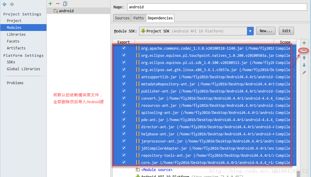Click the jar icon of pde-ant.jar

[138, 120]
